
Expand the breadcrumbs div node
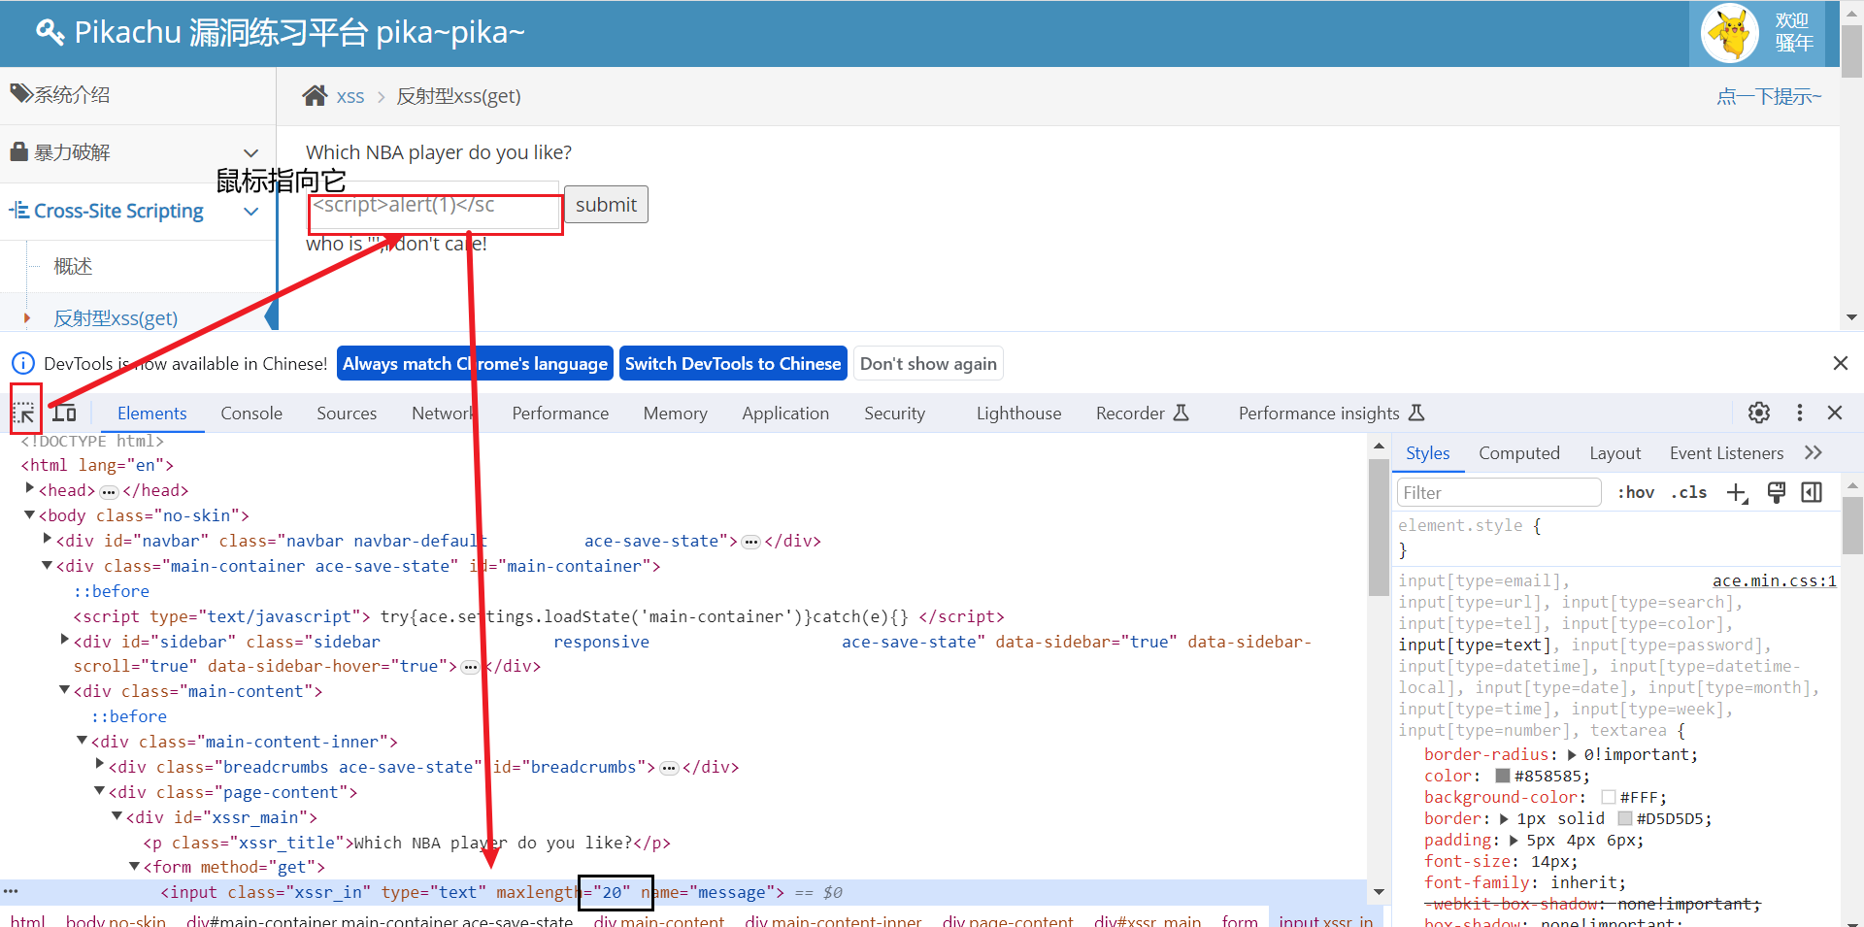pos(99,765)
